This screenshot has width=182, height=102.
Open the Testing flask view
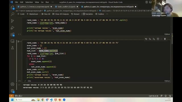tap(13, 48)
